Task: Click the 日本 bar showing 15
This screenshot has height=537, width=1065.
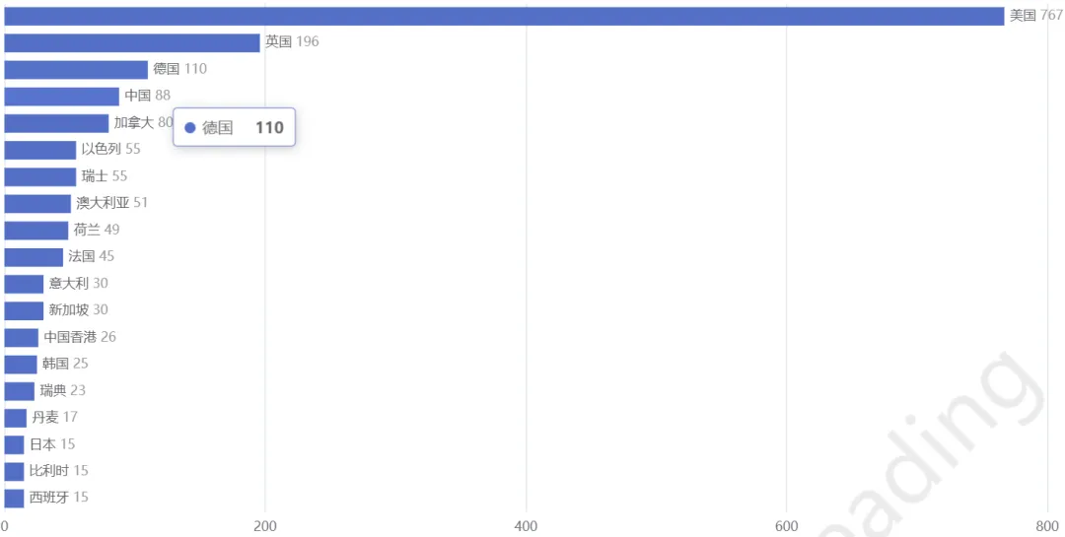Action: tap(14, 444)
